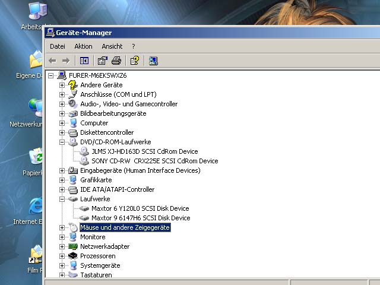Select SONY CD-RW CRX225E device
Screen dimensions: 380x285
point(154,161)
